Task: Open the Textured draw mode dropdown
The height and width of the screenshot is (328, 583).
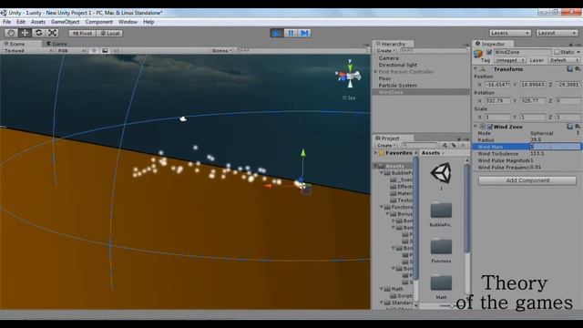Action: click(x=28, y=51)
